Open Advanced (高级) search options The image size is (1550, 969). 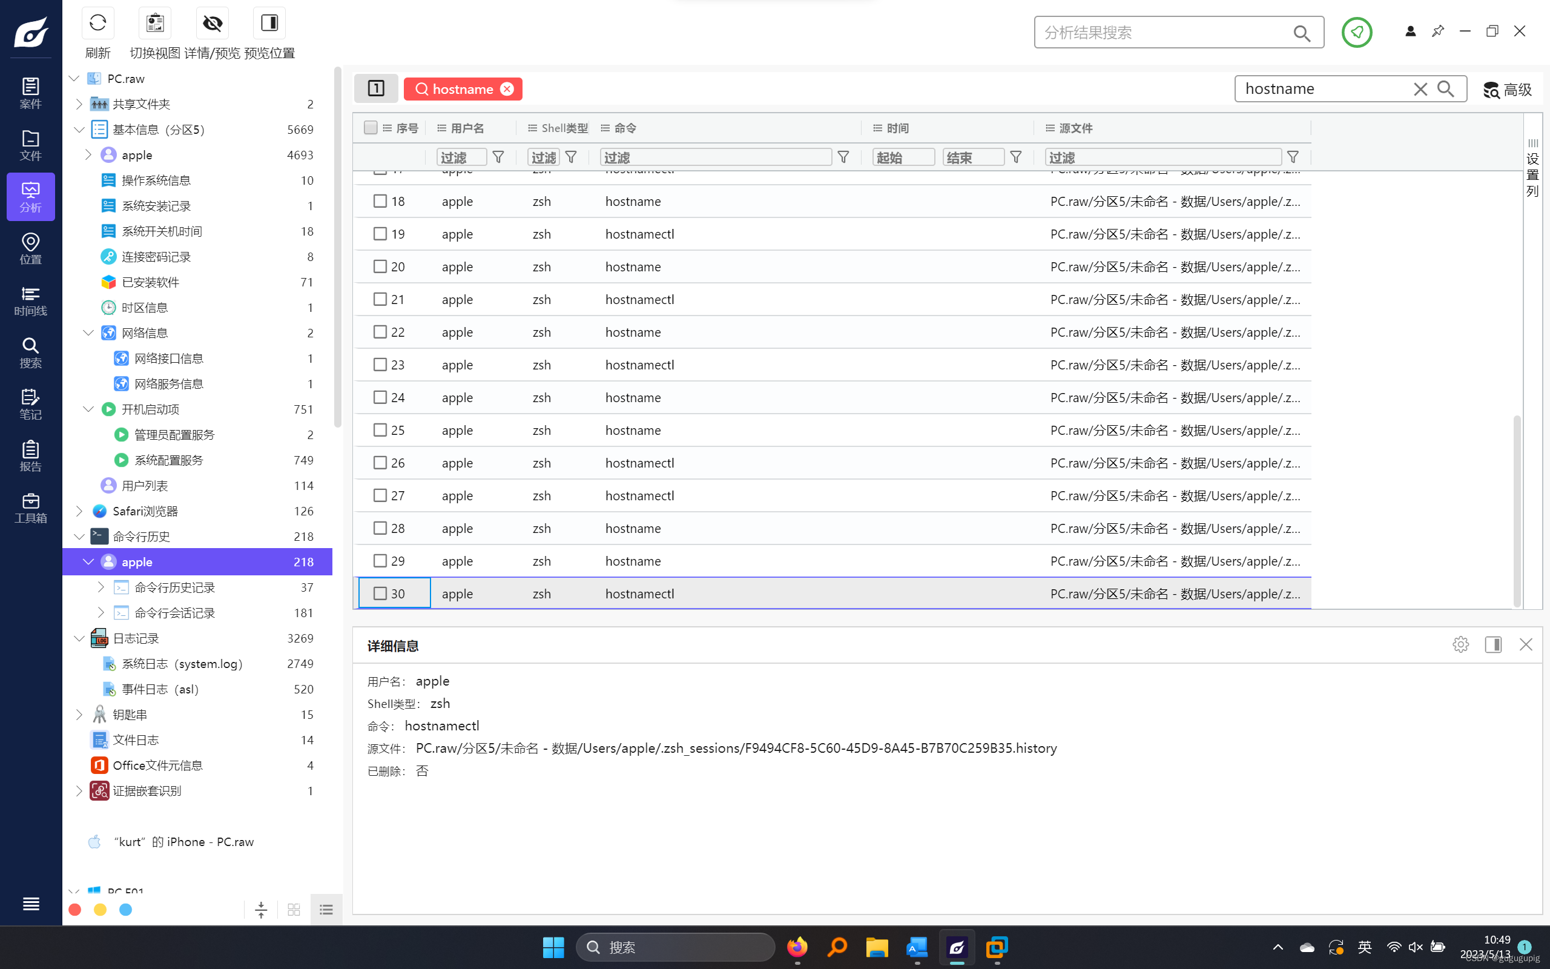[1507, 90]
